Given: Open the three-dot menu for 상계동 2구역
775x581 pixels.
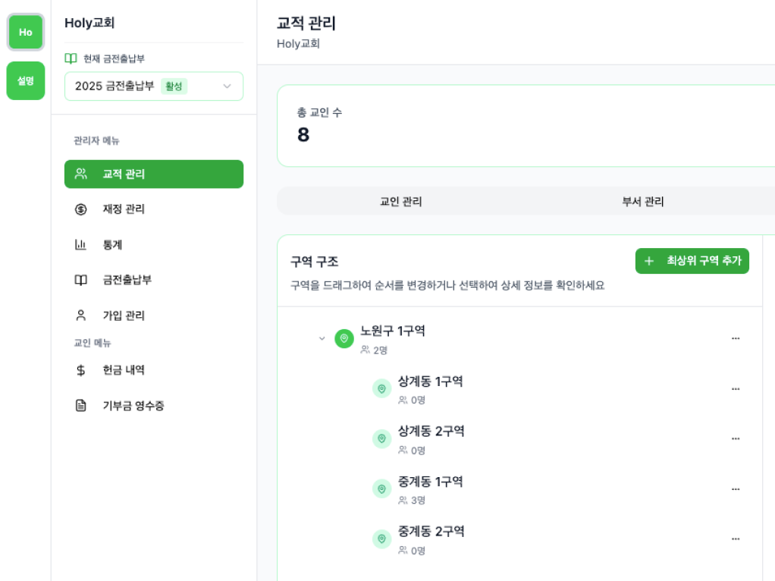Looking at the screenshot, I should 735,438.
